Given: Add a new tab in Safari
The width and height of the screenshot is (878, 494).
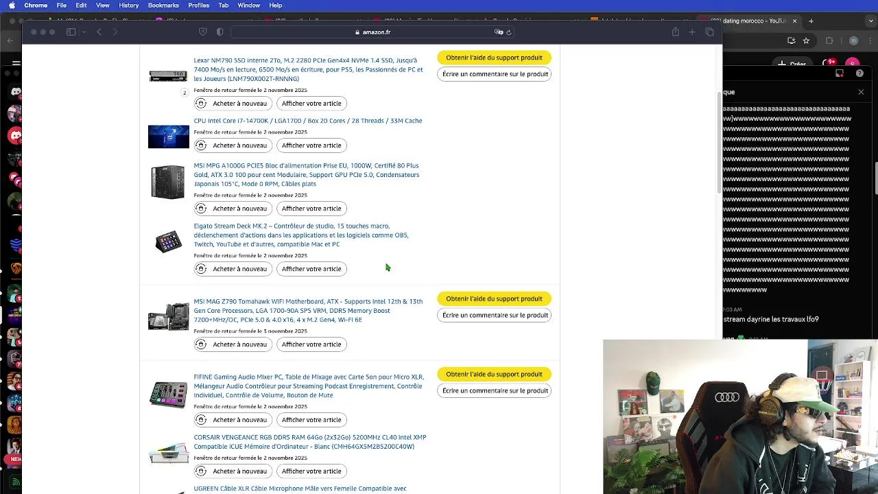Looking at the screenshot, I should (692, 32).
